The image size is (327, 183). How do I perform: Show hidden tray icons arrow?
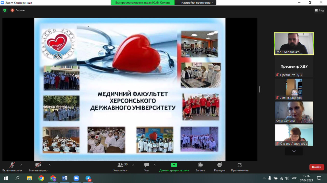tap(264, 178)
